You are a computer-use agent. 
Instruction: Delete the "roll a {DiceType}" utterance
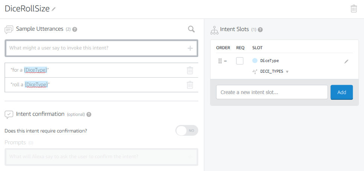(190, 85)
